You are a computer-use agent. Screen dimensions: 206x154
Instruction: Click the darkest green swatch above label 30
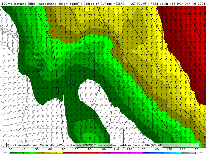click(x=14, y=153)
